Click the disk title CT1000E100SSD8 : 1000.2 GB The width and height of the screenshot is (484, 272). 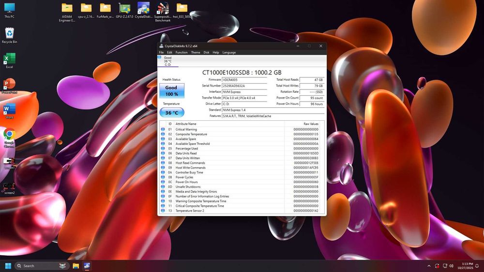click(x=242, y=72)
